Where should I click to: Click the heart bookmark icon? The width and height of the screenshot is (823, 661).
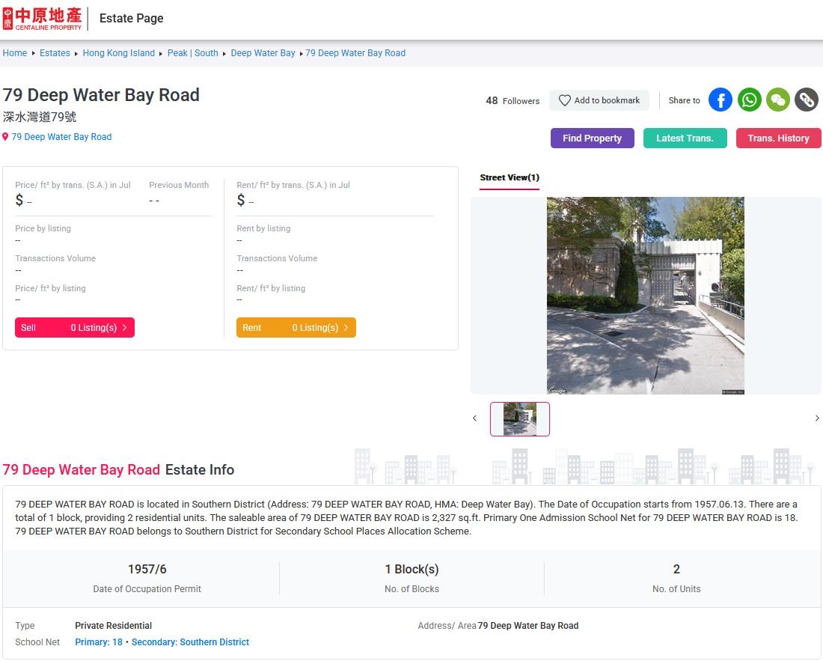tap(564, 100)
